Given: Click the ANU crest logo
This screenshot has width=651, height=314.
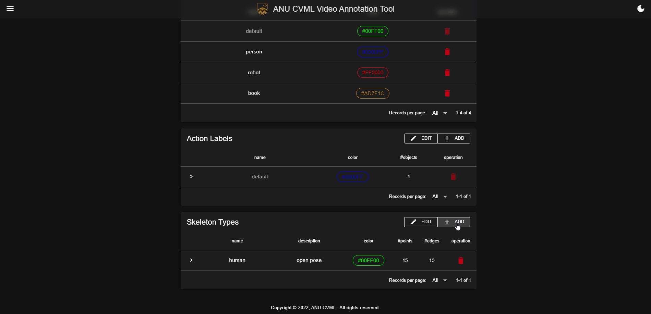Looking at the screenshot, I should point(262,9).
